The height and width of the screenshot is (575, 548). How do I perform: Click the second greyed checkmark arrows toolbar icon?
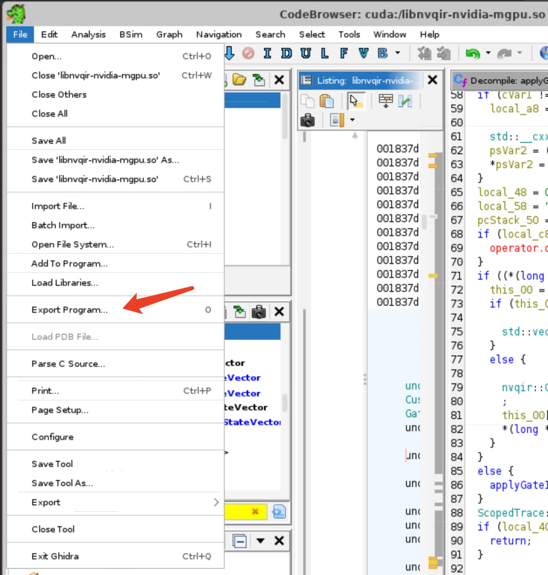tap(443, 53)
